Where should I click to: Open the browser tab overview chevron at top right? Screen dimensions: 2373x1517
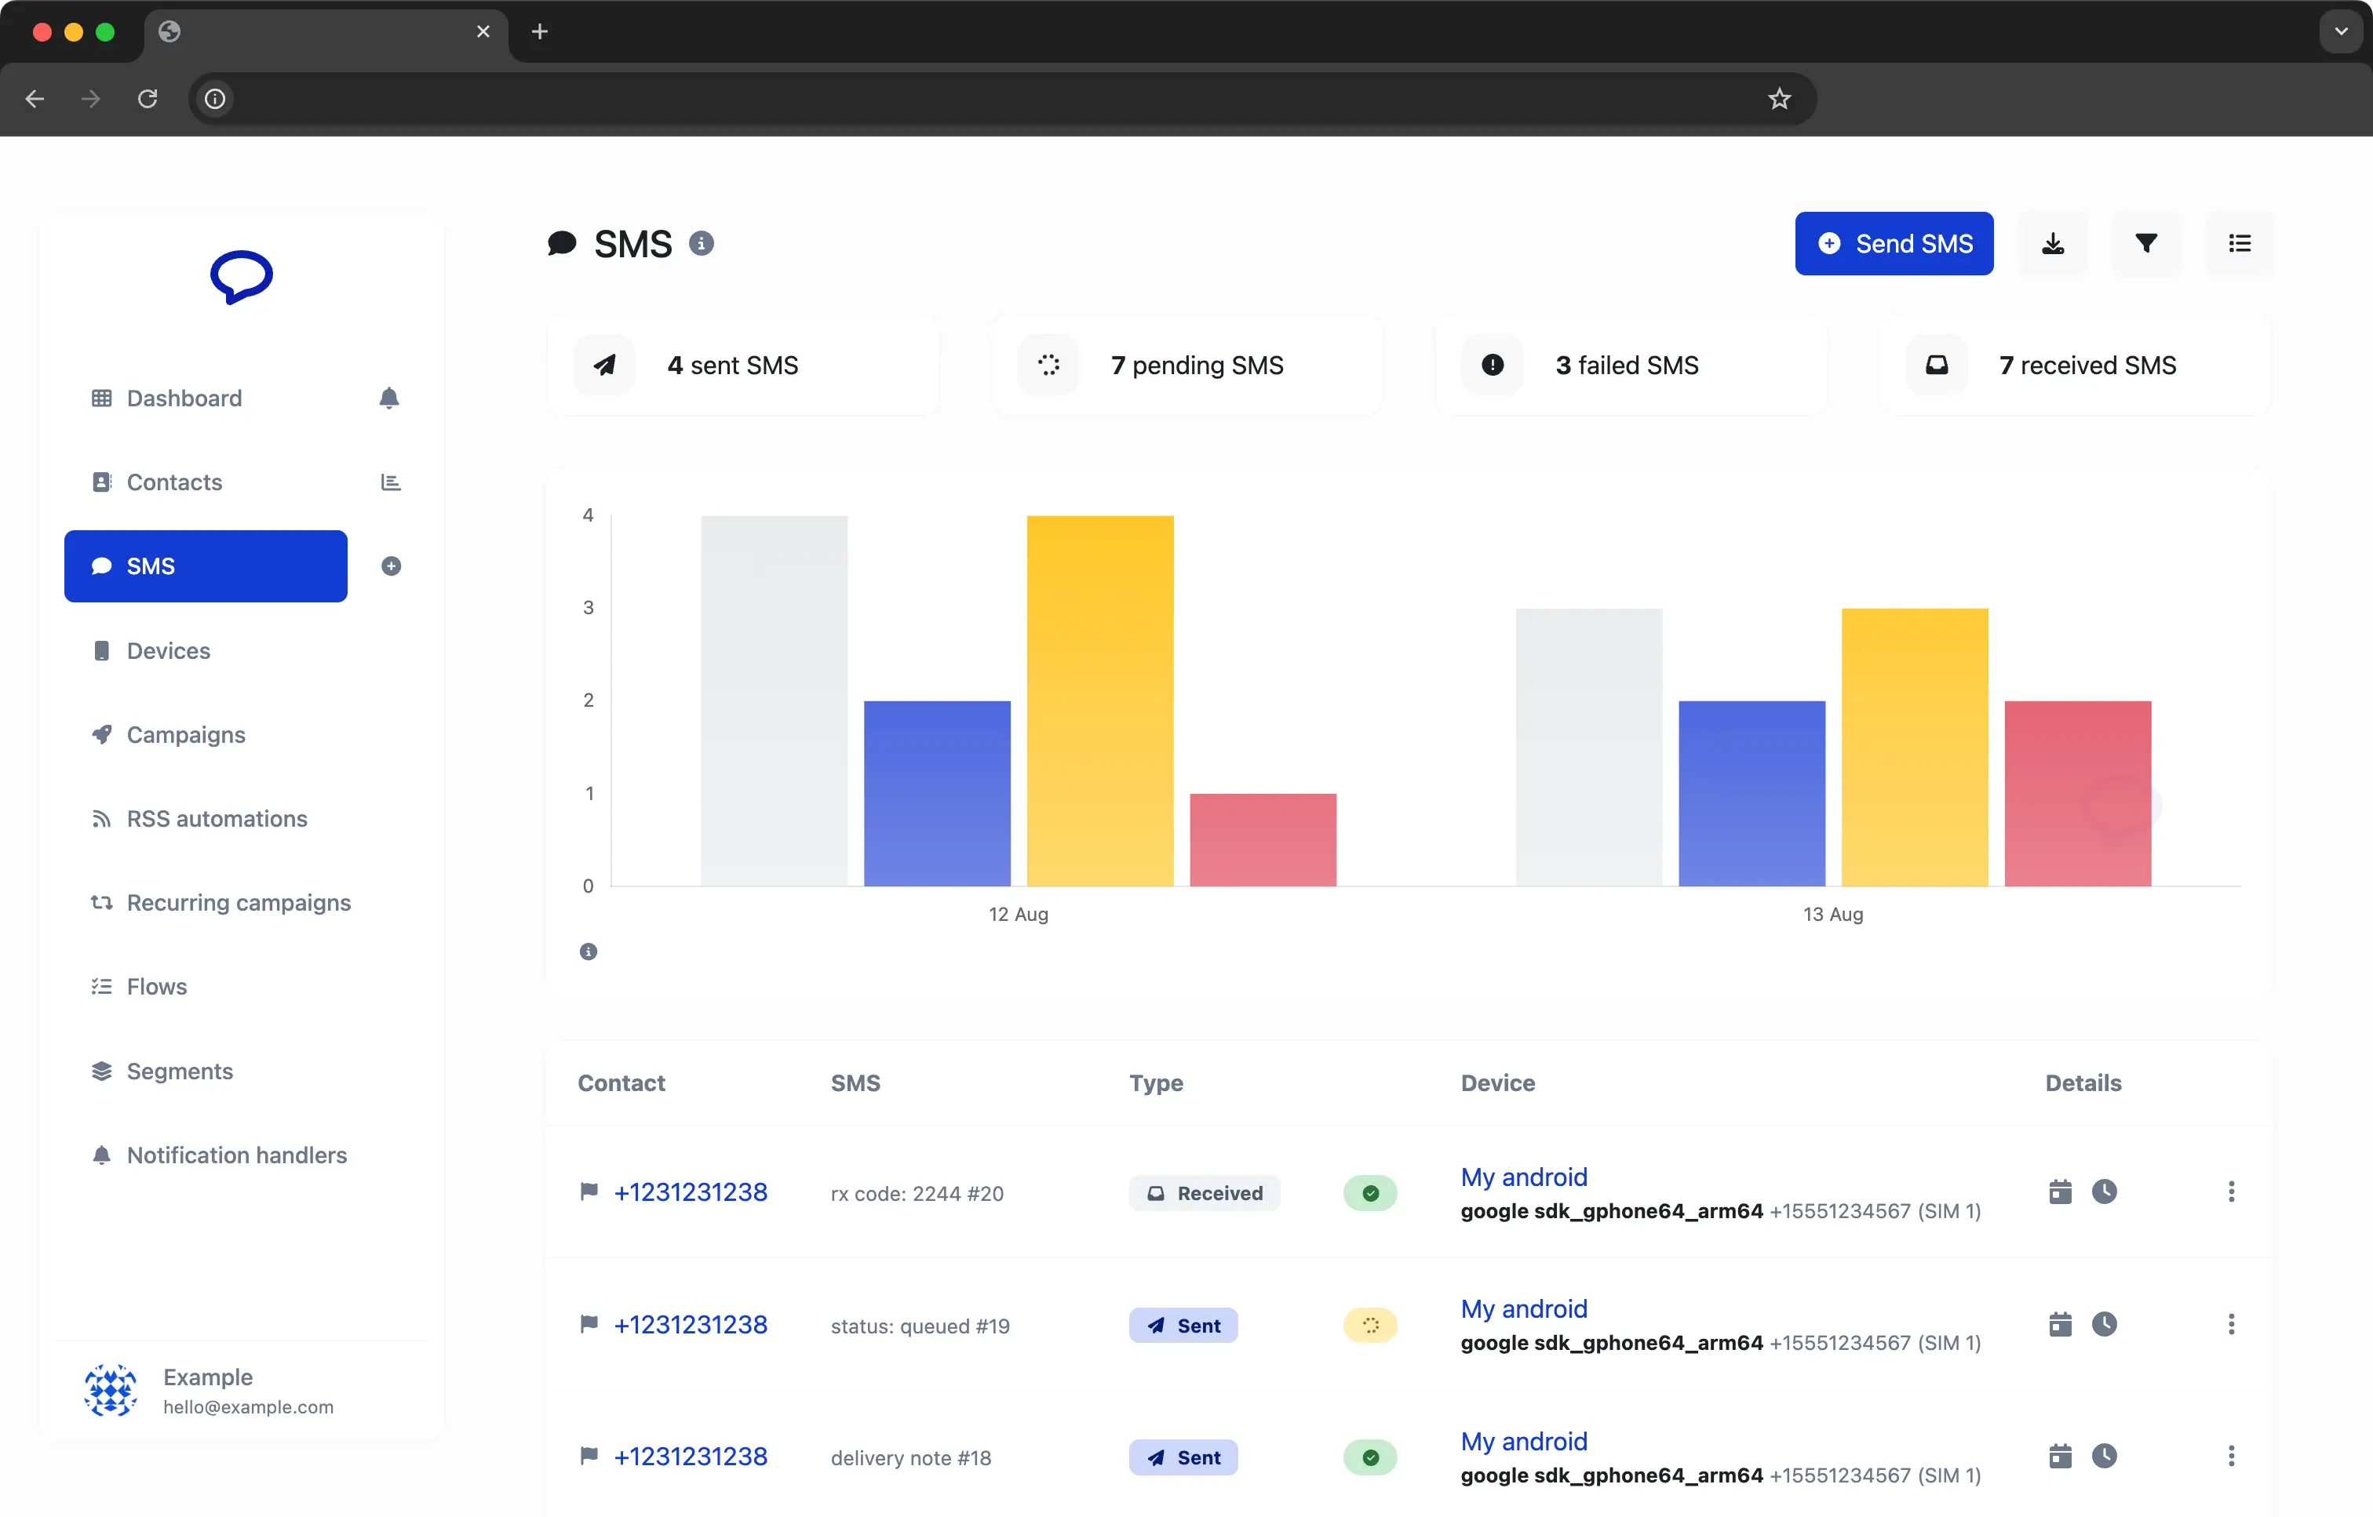coord(2341,31)
